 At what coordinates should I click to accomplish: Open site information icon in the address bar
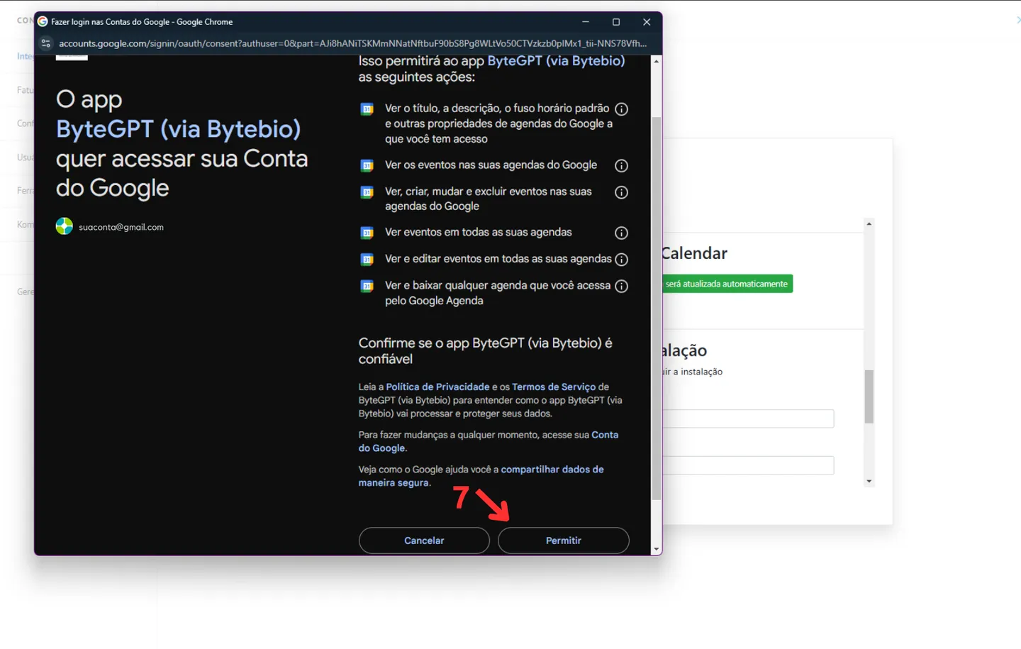pos(46,43)
